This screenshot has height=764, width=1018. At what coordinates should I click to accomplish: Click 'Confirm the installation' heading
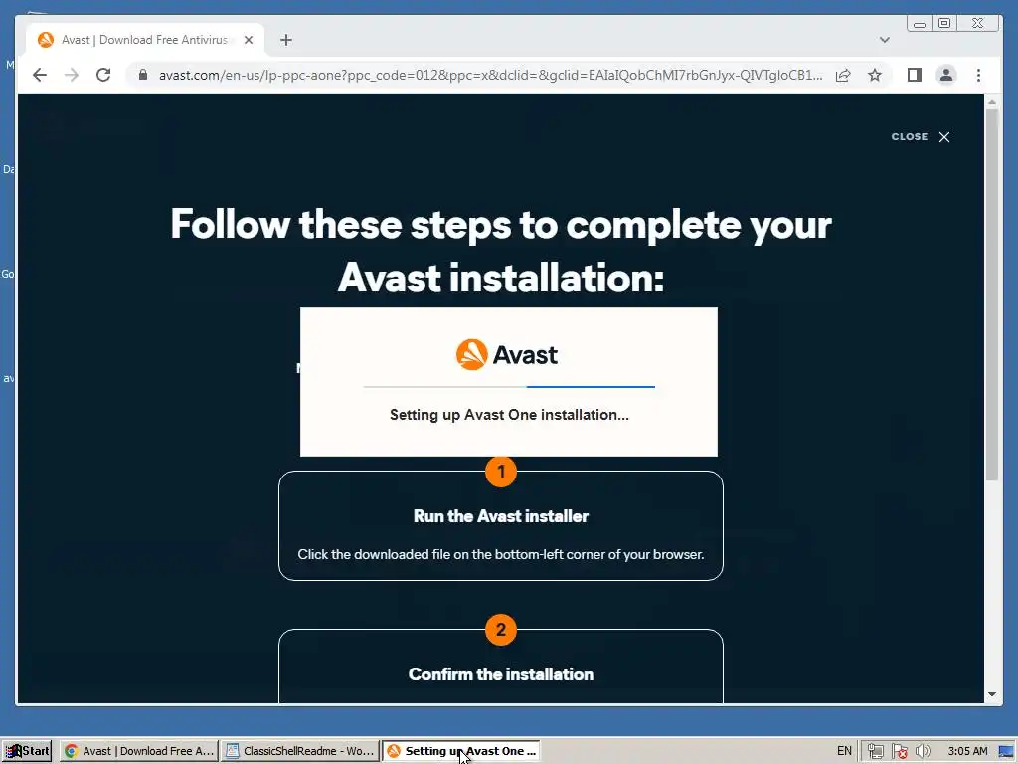pos(501,674)
